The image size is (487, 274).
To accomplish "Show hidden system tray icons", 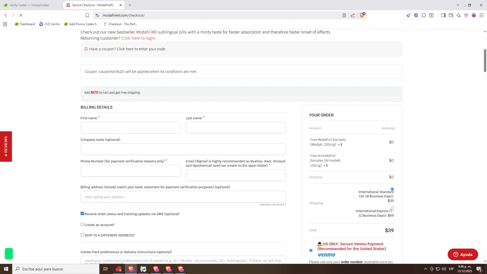I will pos(426,269).
